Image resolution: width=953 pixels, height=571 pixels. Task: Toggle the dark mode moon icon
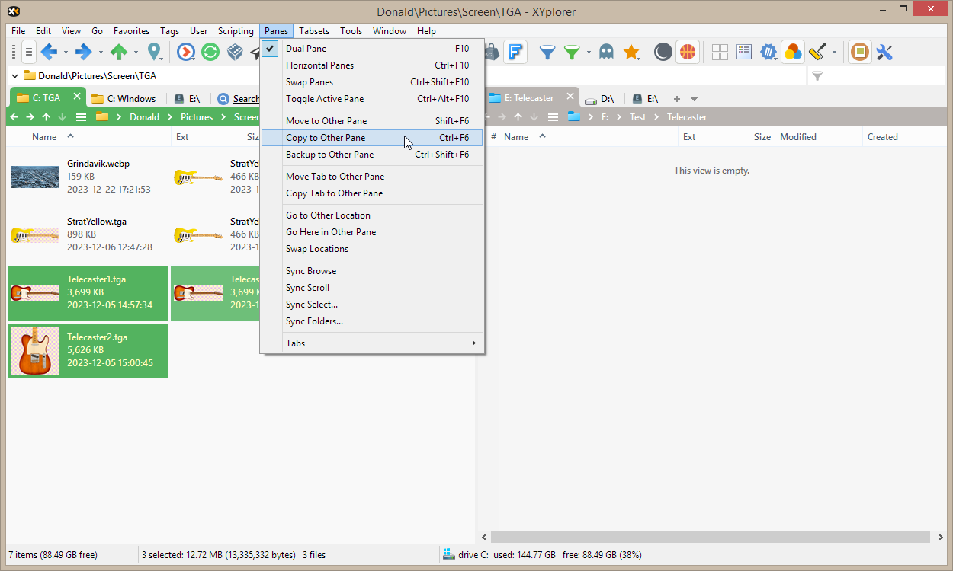click(663, 52)
